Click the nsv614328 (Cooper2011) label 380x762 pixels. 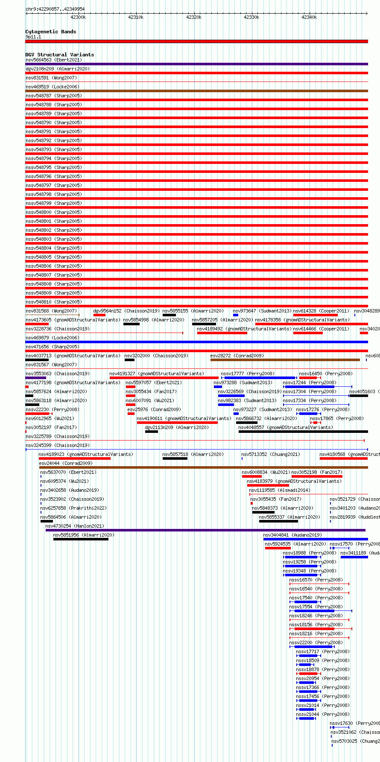(321, 311)
